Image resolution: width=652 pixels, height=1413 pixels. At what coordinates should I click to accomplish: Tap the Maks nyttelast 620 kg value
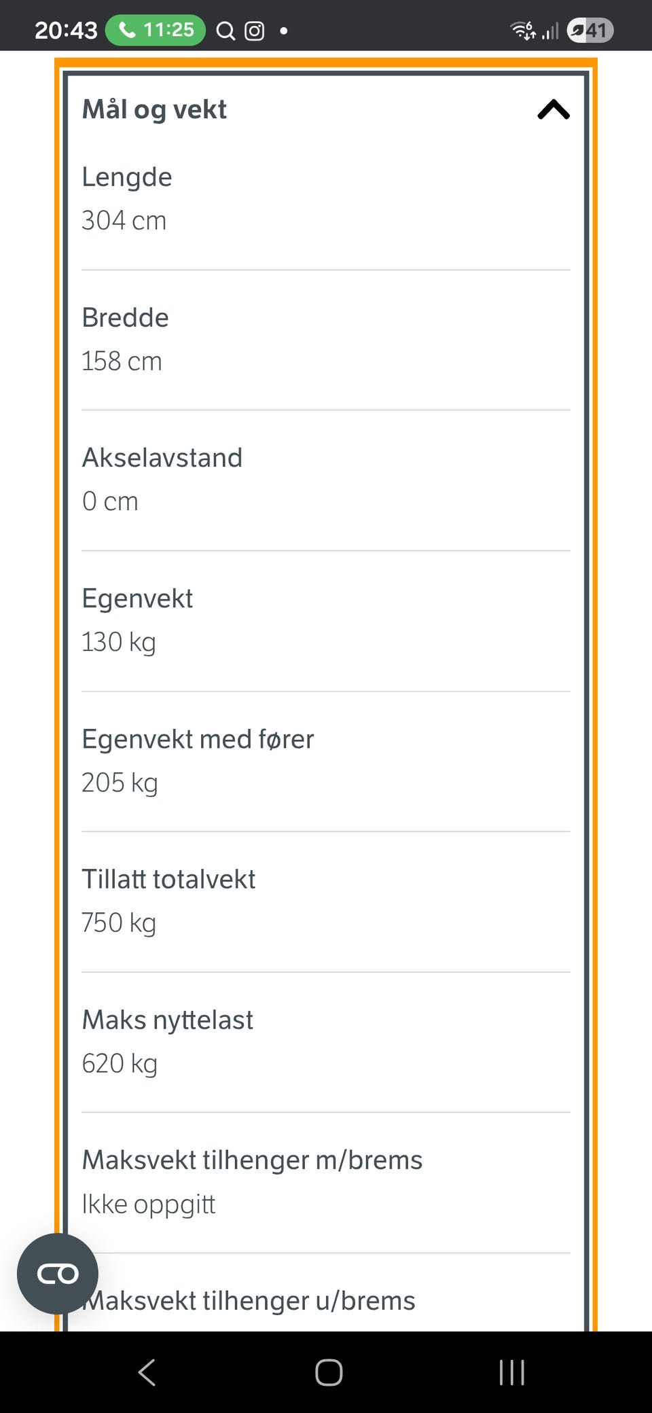tap(120, 1063)
